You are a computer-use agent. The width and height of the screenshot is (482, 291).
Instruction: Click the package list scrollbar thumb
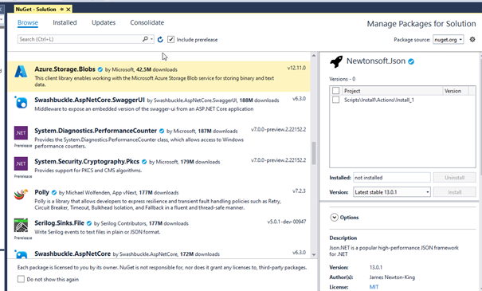point(314,153)
